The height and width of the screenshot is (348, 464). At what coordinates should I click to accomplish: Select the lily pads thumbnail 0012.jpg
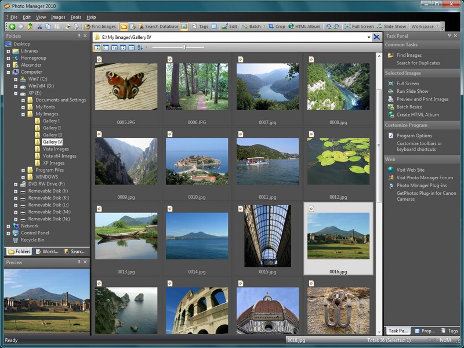[338, 161]
